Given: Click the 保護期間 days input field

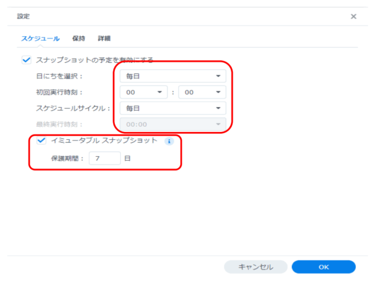Looking at the screenshot, I should pyautogui.click(x=104, y=158).
